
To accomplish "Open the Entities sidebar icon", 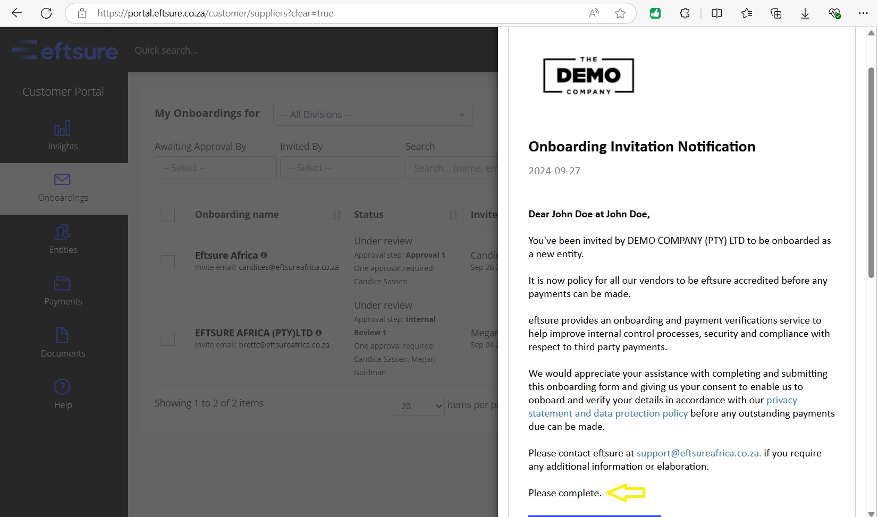I will pyautogui.click(x=63, y=239).
